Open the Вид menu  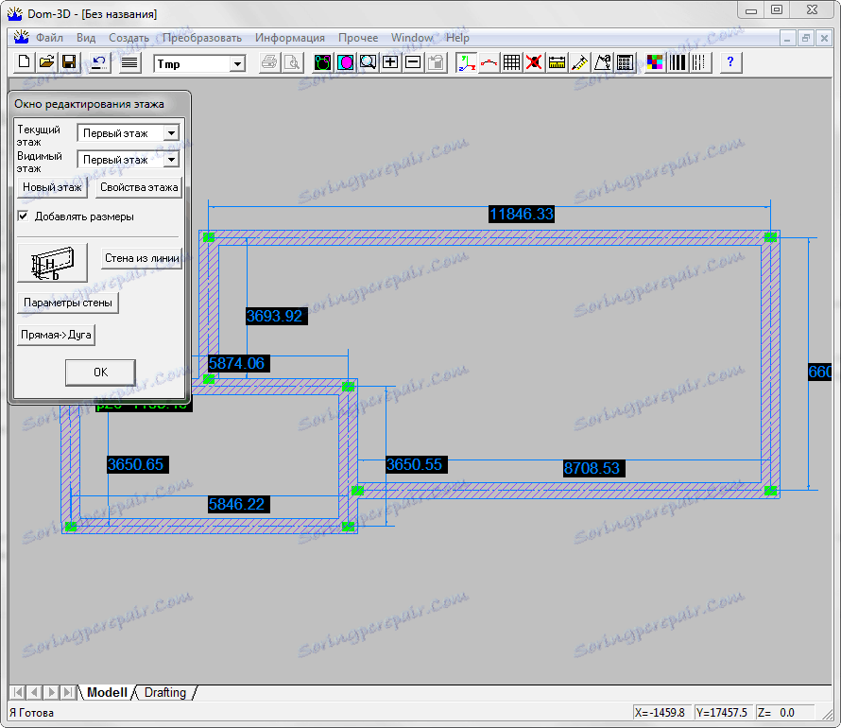tap(86, 38)
